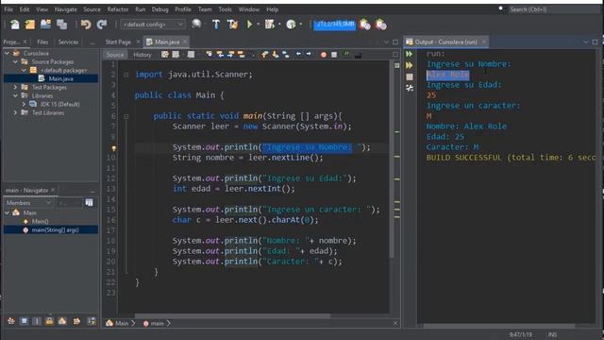This screenshot has width=604, height=340.
Task: Close the Main.java editor tab
Action: point(185,42)
